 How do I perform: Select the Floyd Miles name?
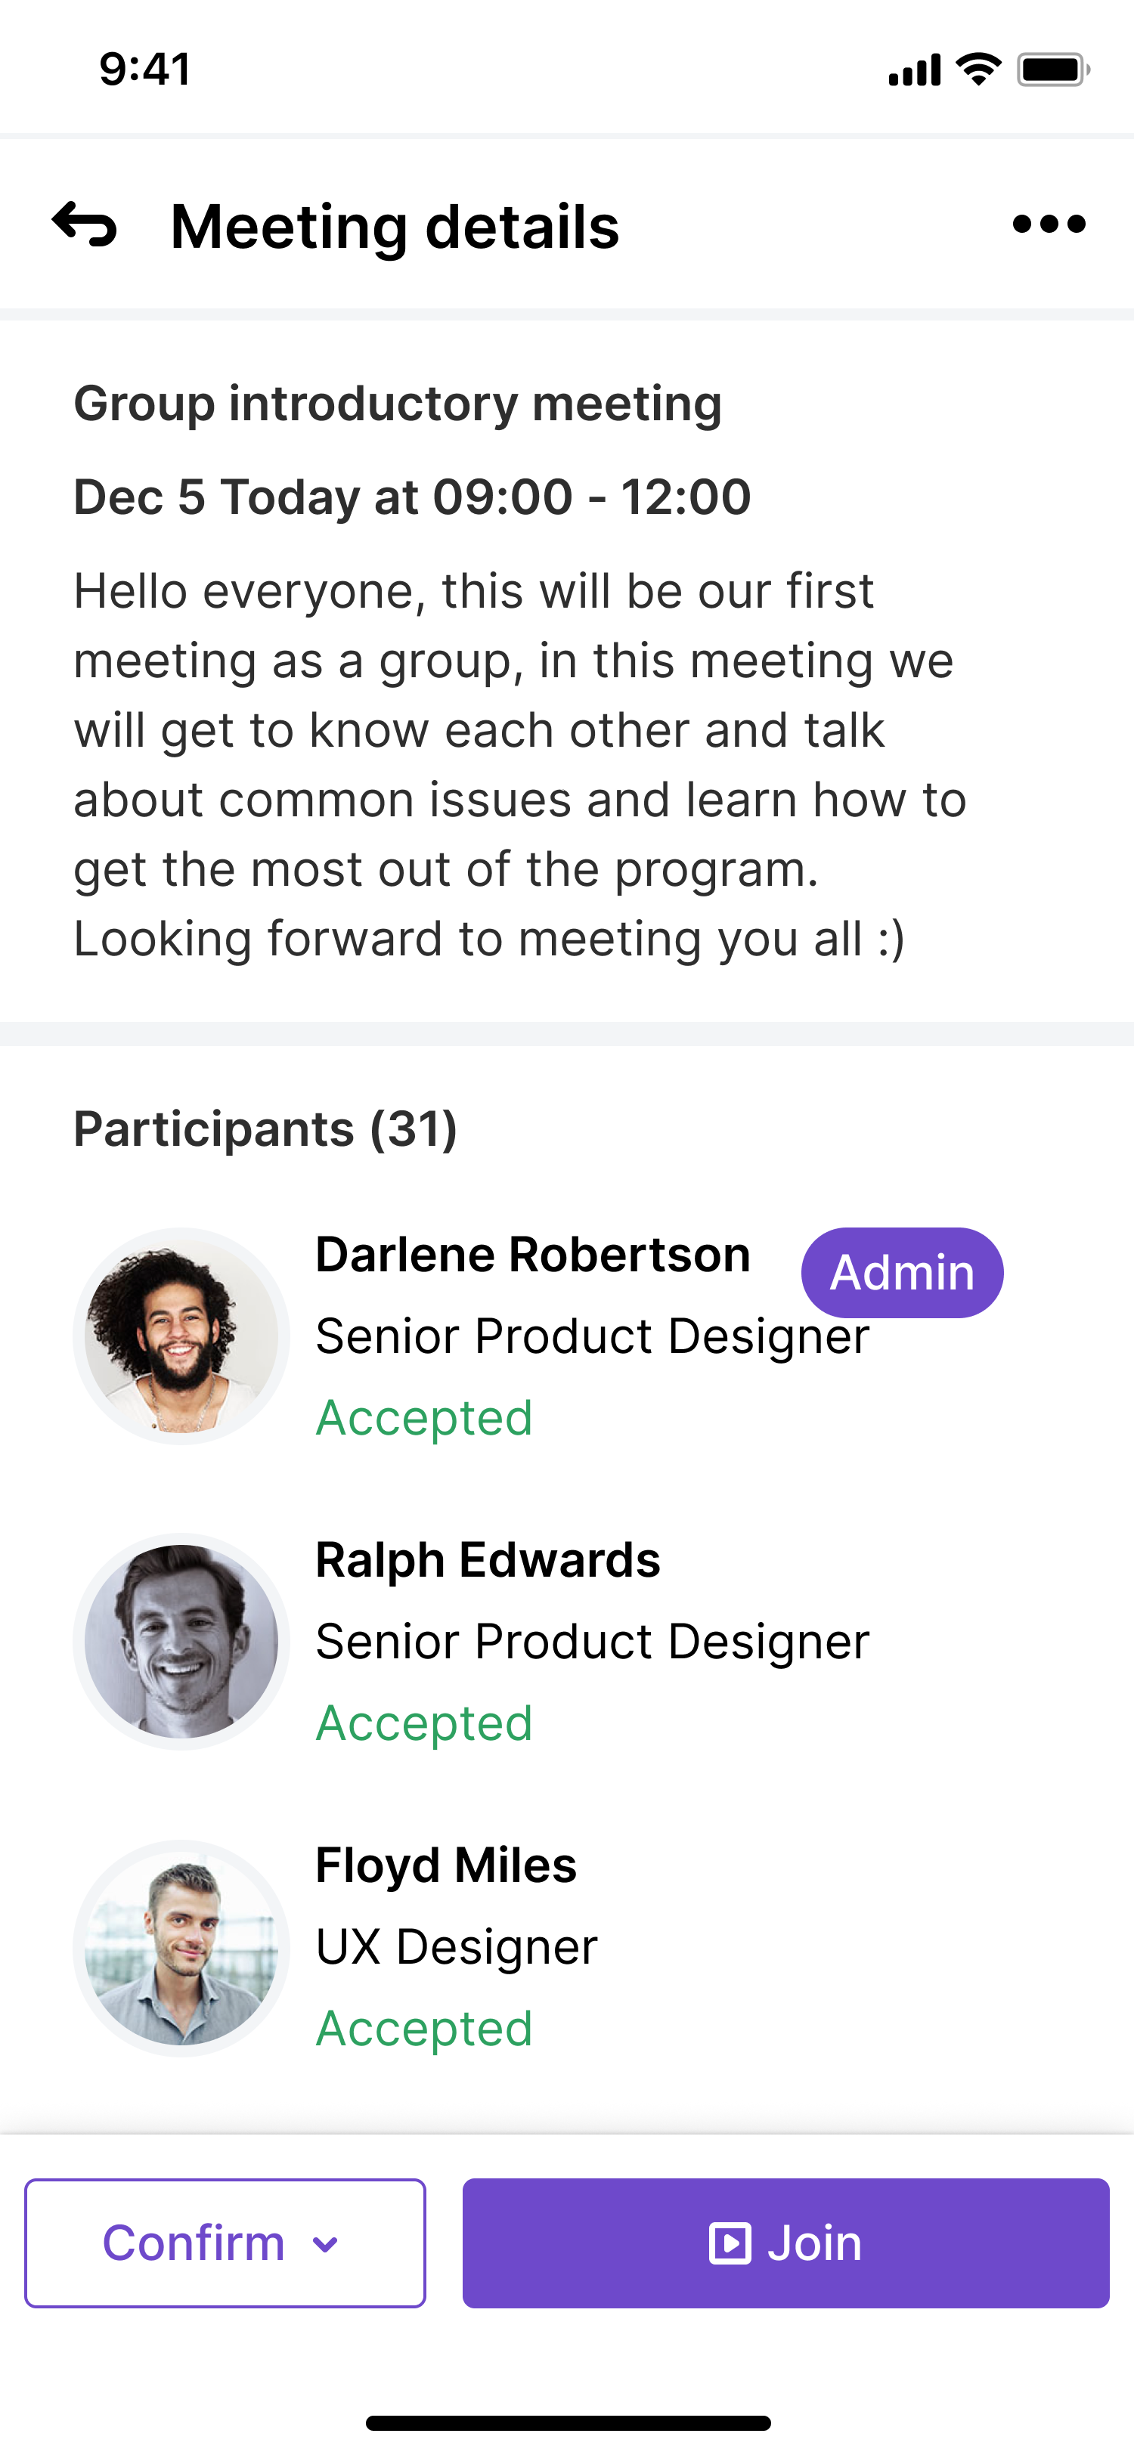click(446, 1865)
